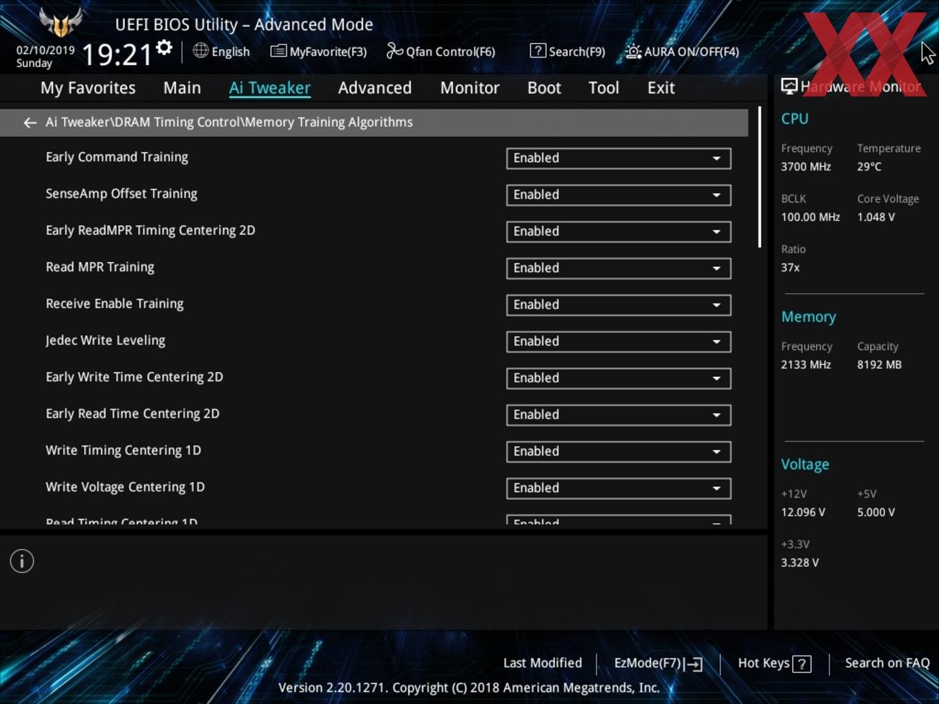Switch to the Monitor tab

point(470,88)
